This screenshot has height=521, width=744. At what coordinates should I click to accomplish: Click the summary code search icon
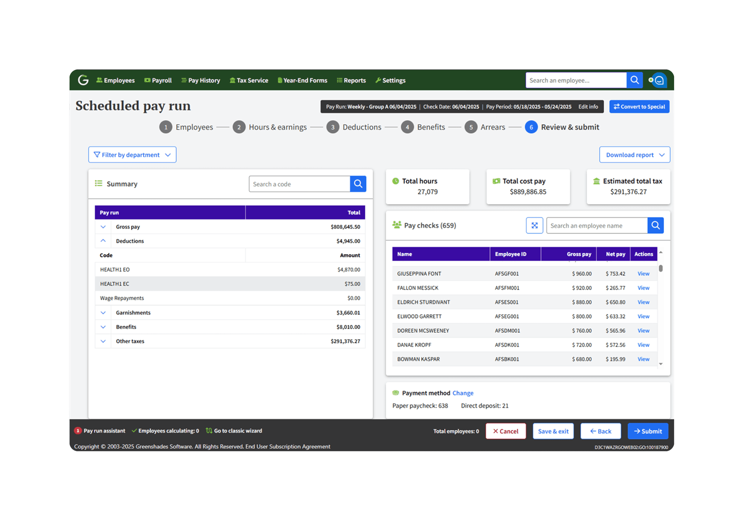[x=358, y=184]
